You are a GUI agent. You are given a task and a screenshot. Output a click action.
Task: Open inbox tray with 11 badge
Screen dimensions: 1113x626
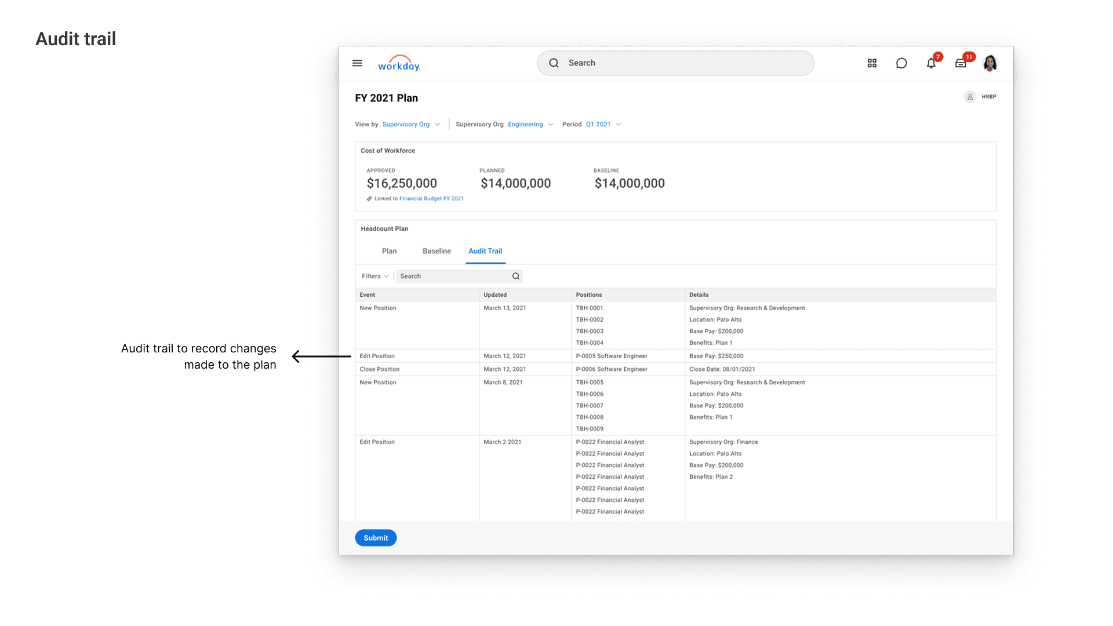[x=962, y=63]
